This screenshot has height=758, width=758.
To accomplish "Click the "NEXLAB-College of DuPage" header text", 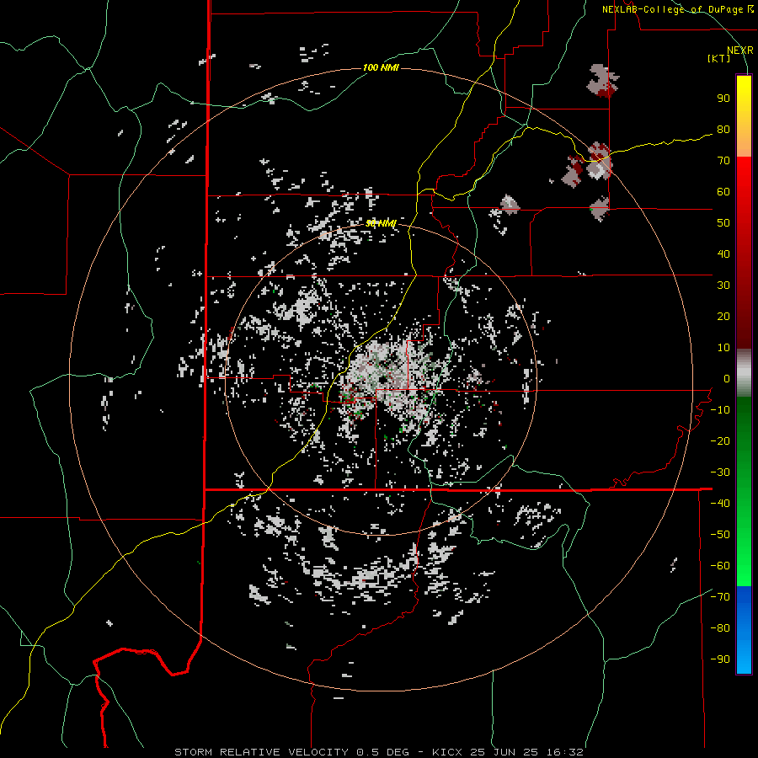I will 674,9.
